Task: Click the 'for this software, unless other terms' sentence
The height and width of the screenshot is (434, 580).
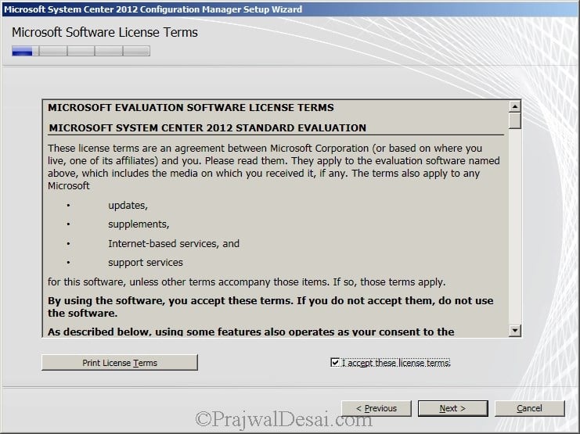Action: [x=247, y=282]
